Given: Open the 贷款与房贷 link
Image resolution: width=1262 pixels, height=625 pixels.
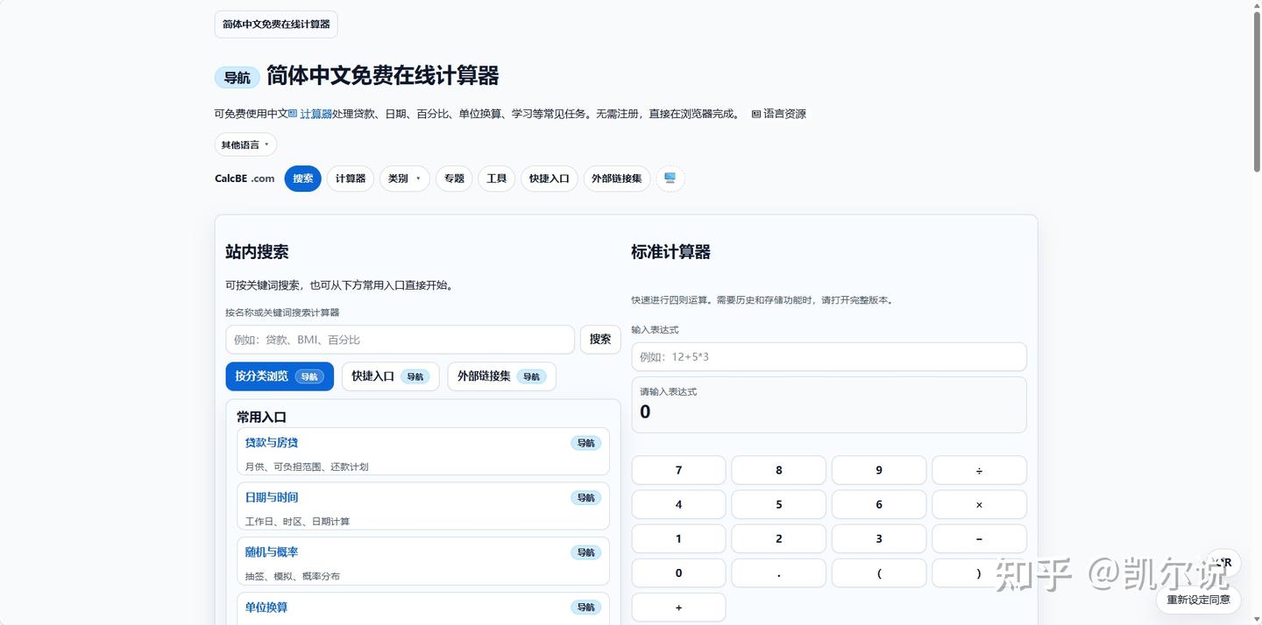Looking at the screenshot, I should [272, 443].
